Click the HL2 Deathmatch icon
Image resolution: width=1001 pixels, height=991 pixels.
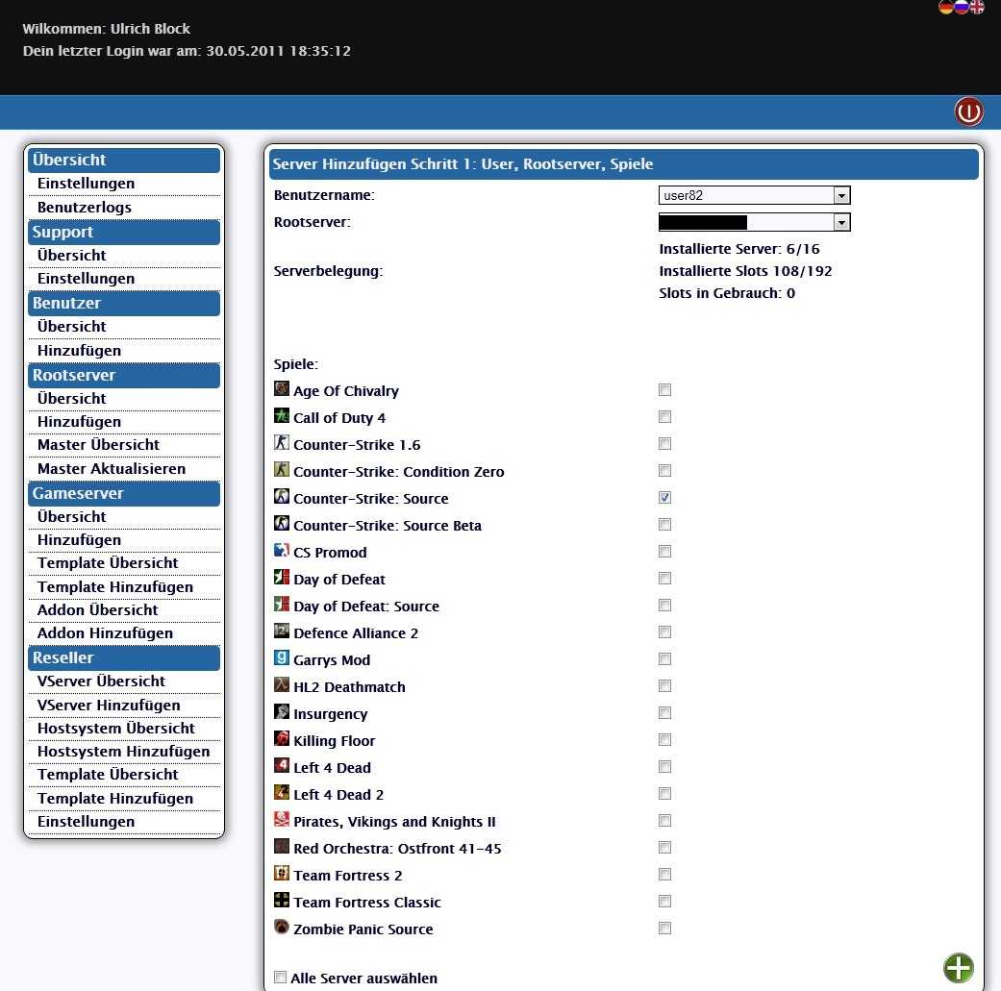[282, 684]
